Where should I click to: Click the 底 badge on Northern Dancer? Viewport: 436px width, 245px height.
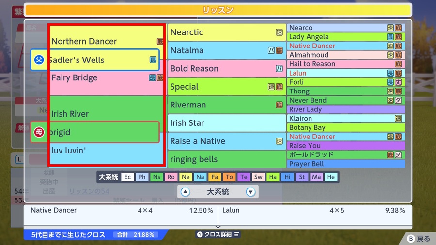[x=160, y=41]
